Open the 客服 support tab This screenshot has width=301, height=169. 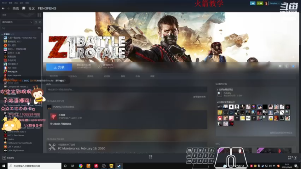pyautogui.click(x=152, y=76)
